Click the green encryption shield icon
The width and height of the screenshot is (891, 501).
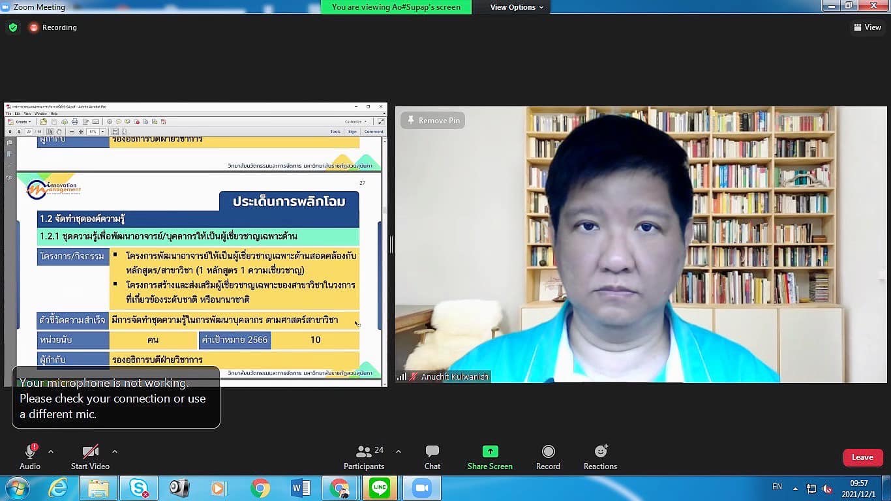[x=12, y=27]
